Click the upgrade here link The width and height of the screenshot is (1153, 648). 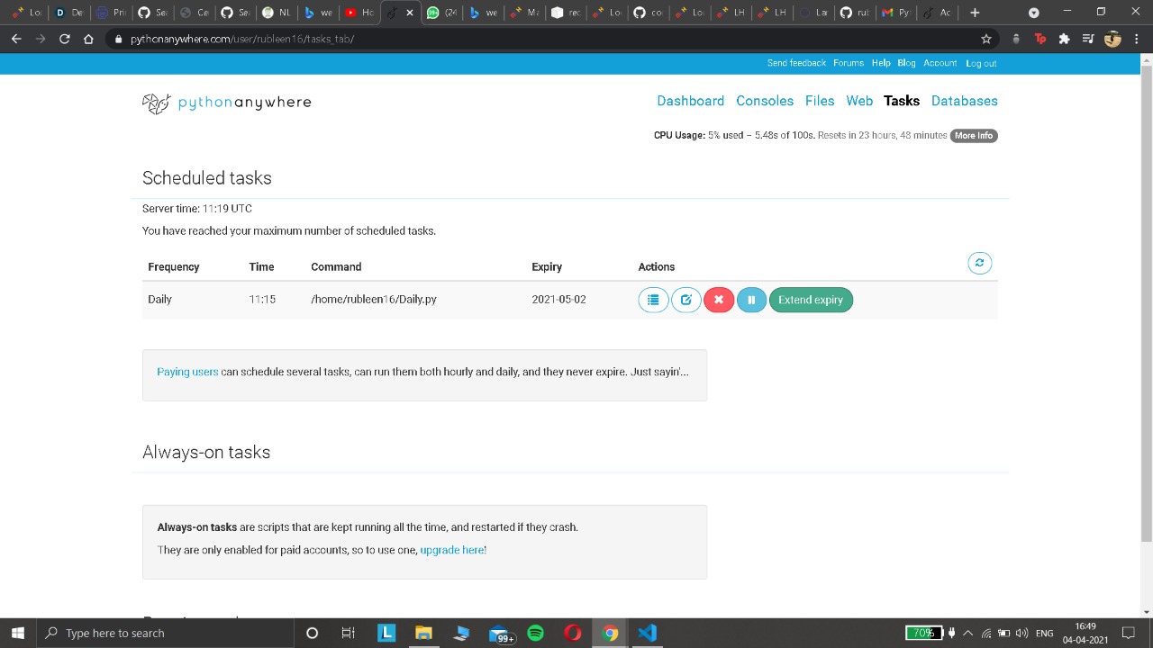point(453,550)
